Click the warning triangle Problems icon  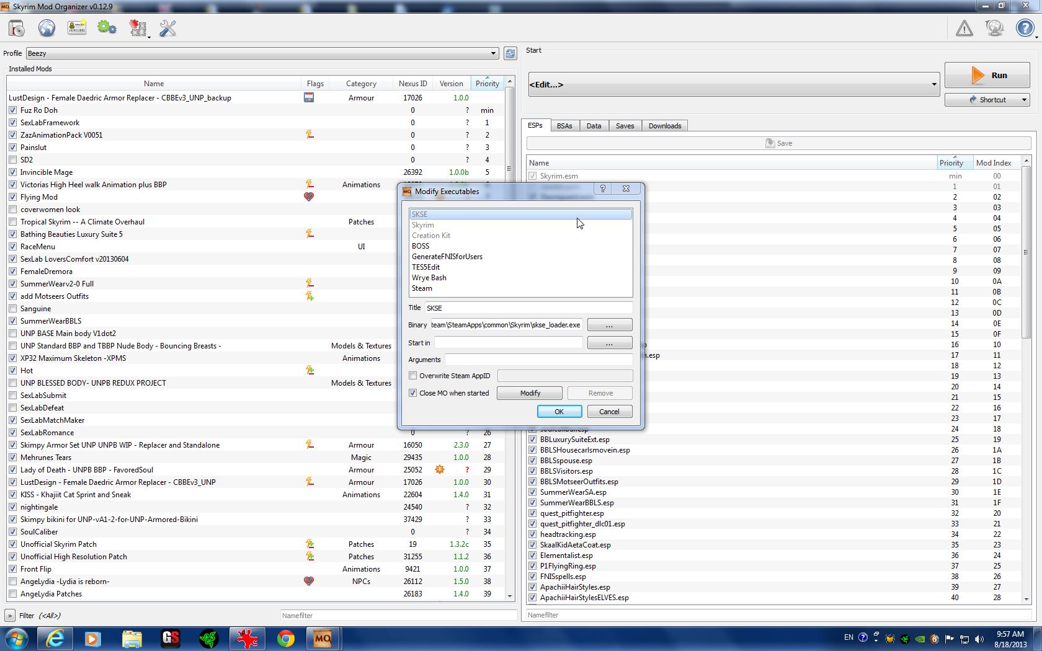964,29
